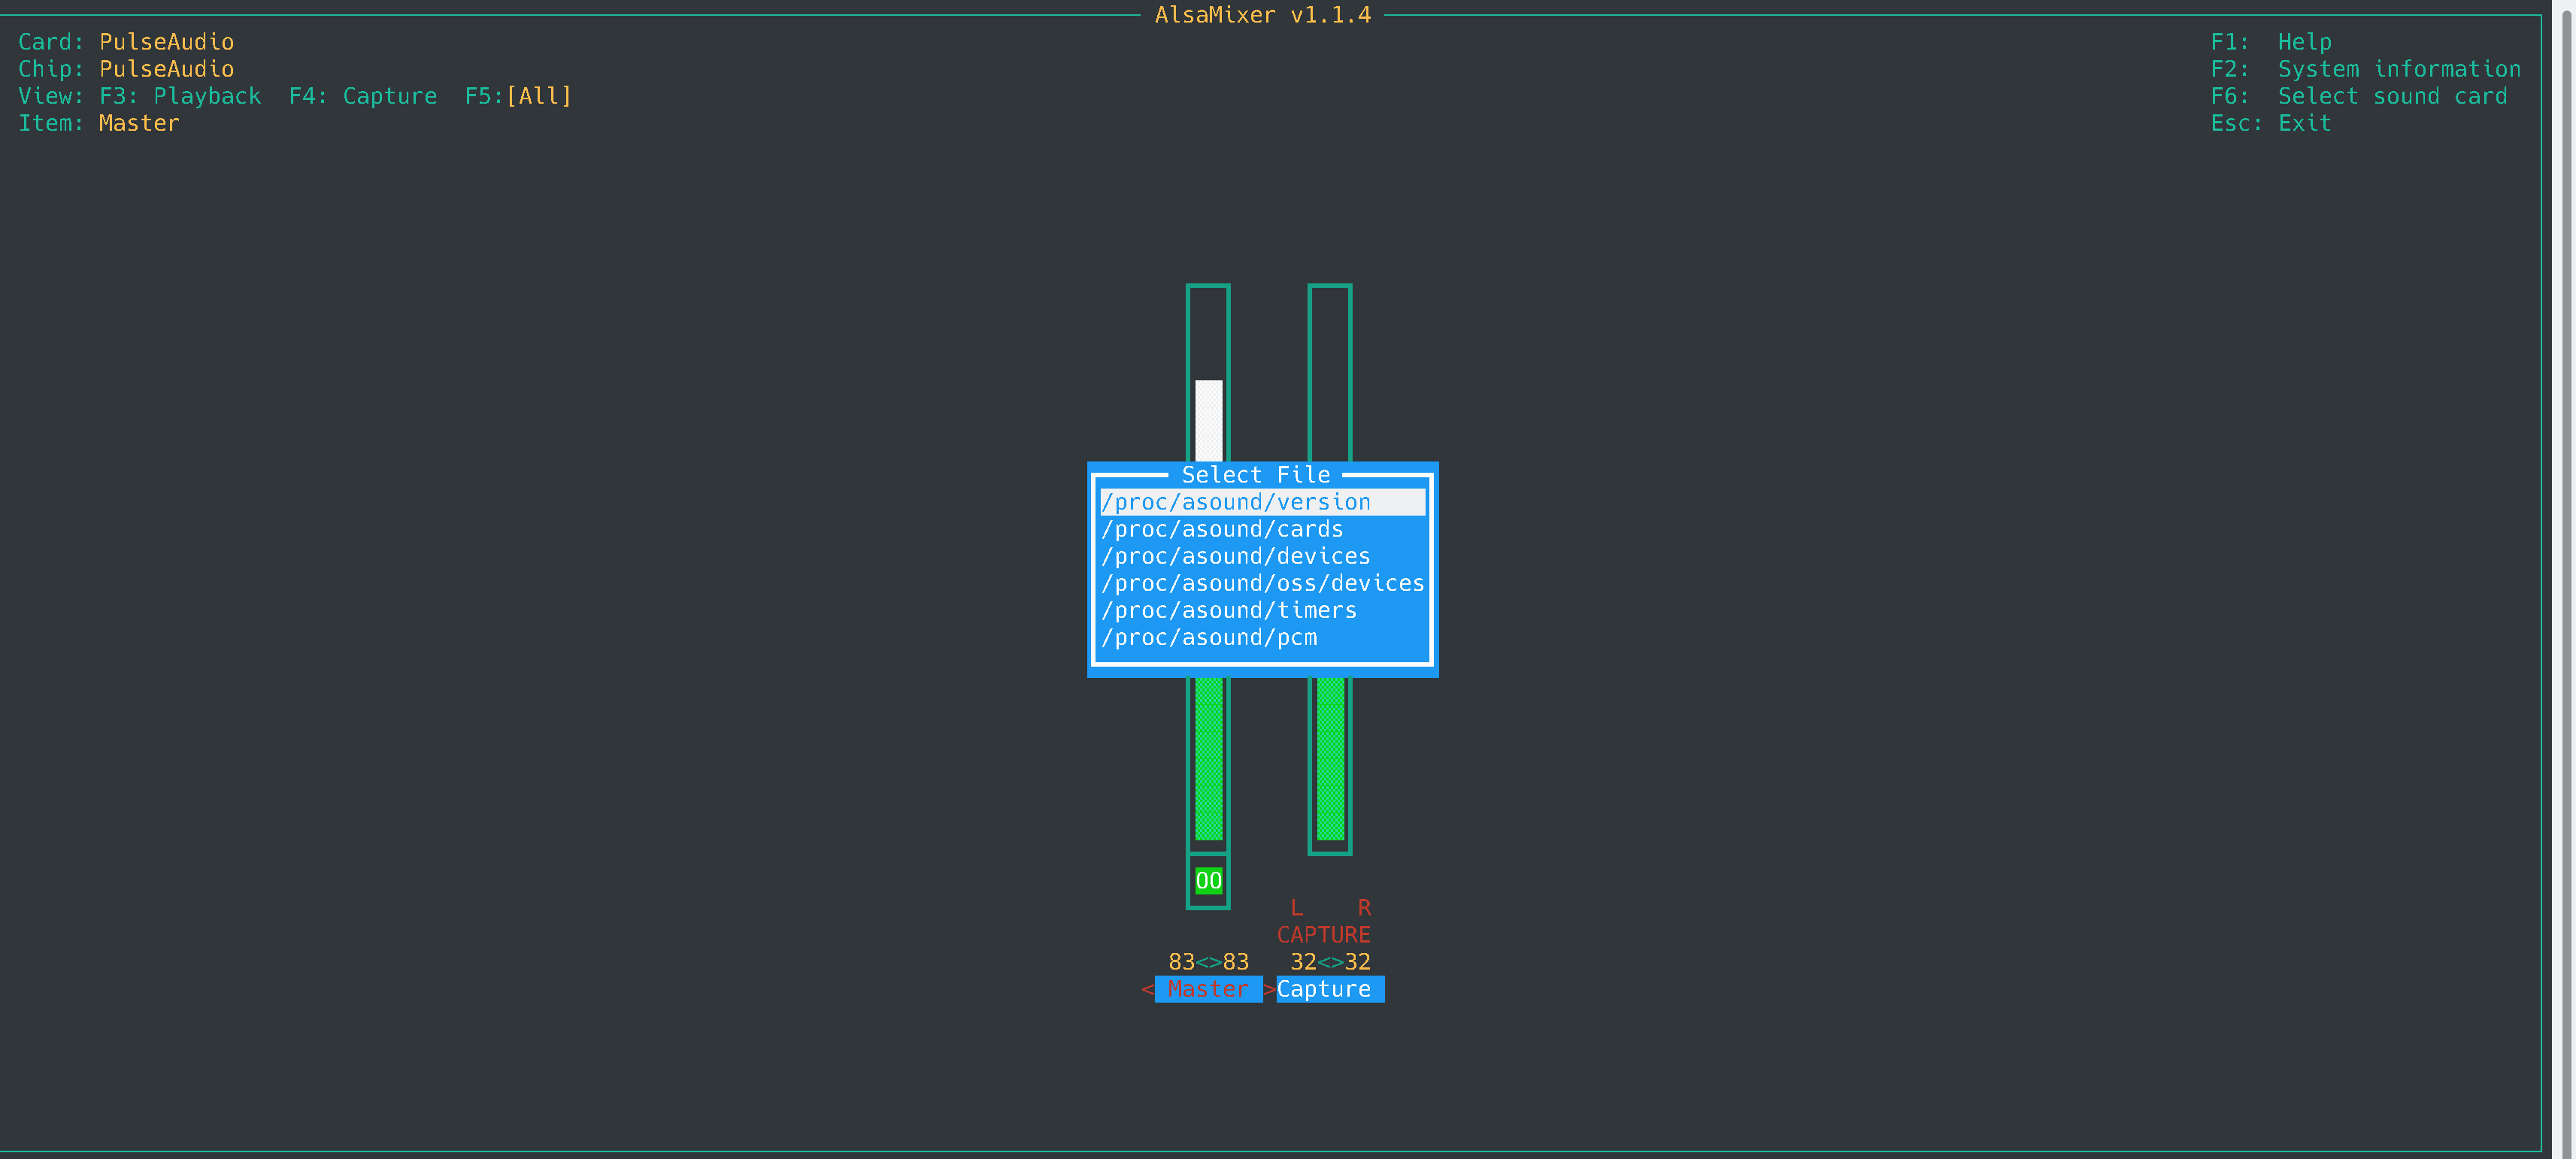Image resolution: width=2576 pixels, height=1159 pixels.
Task: Click Esc: Exit
Action: click(x=2271, y=123)
